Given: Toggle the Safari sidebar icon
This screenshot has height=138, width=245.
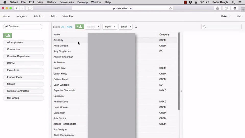Looking at the screenshot, I should tap(30, 8).
